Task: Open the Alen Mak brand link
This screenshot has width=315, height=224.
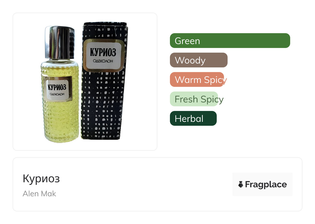Action: [39, 194]
